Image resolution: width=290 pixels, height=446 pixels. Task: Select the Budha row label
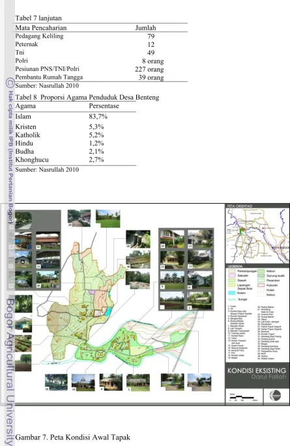(x=25, y=151)
